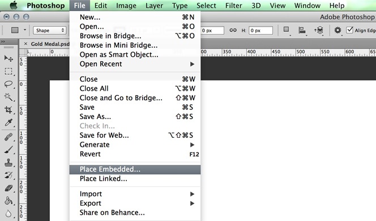376x221 pixels.
Task: Close the Gold Medal.psd tab
Action: (25, 44)
